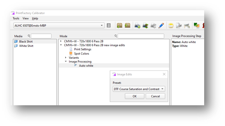Select the Auto white processing step

pyautogui.click(x=86, y=66)
